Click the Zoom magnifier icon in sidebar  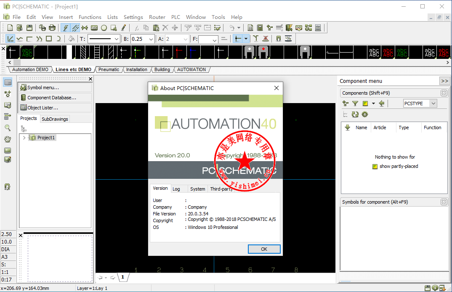coord(8,127)
